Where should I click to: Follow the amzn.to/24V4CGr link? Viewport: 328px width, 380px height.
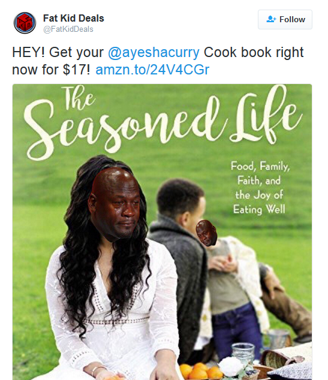152,70
